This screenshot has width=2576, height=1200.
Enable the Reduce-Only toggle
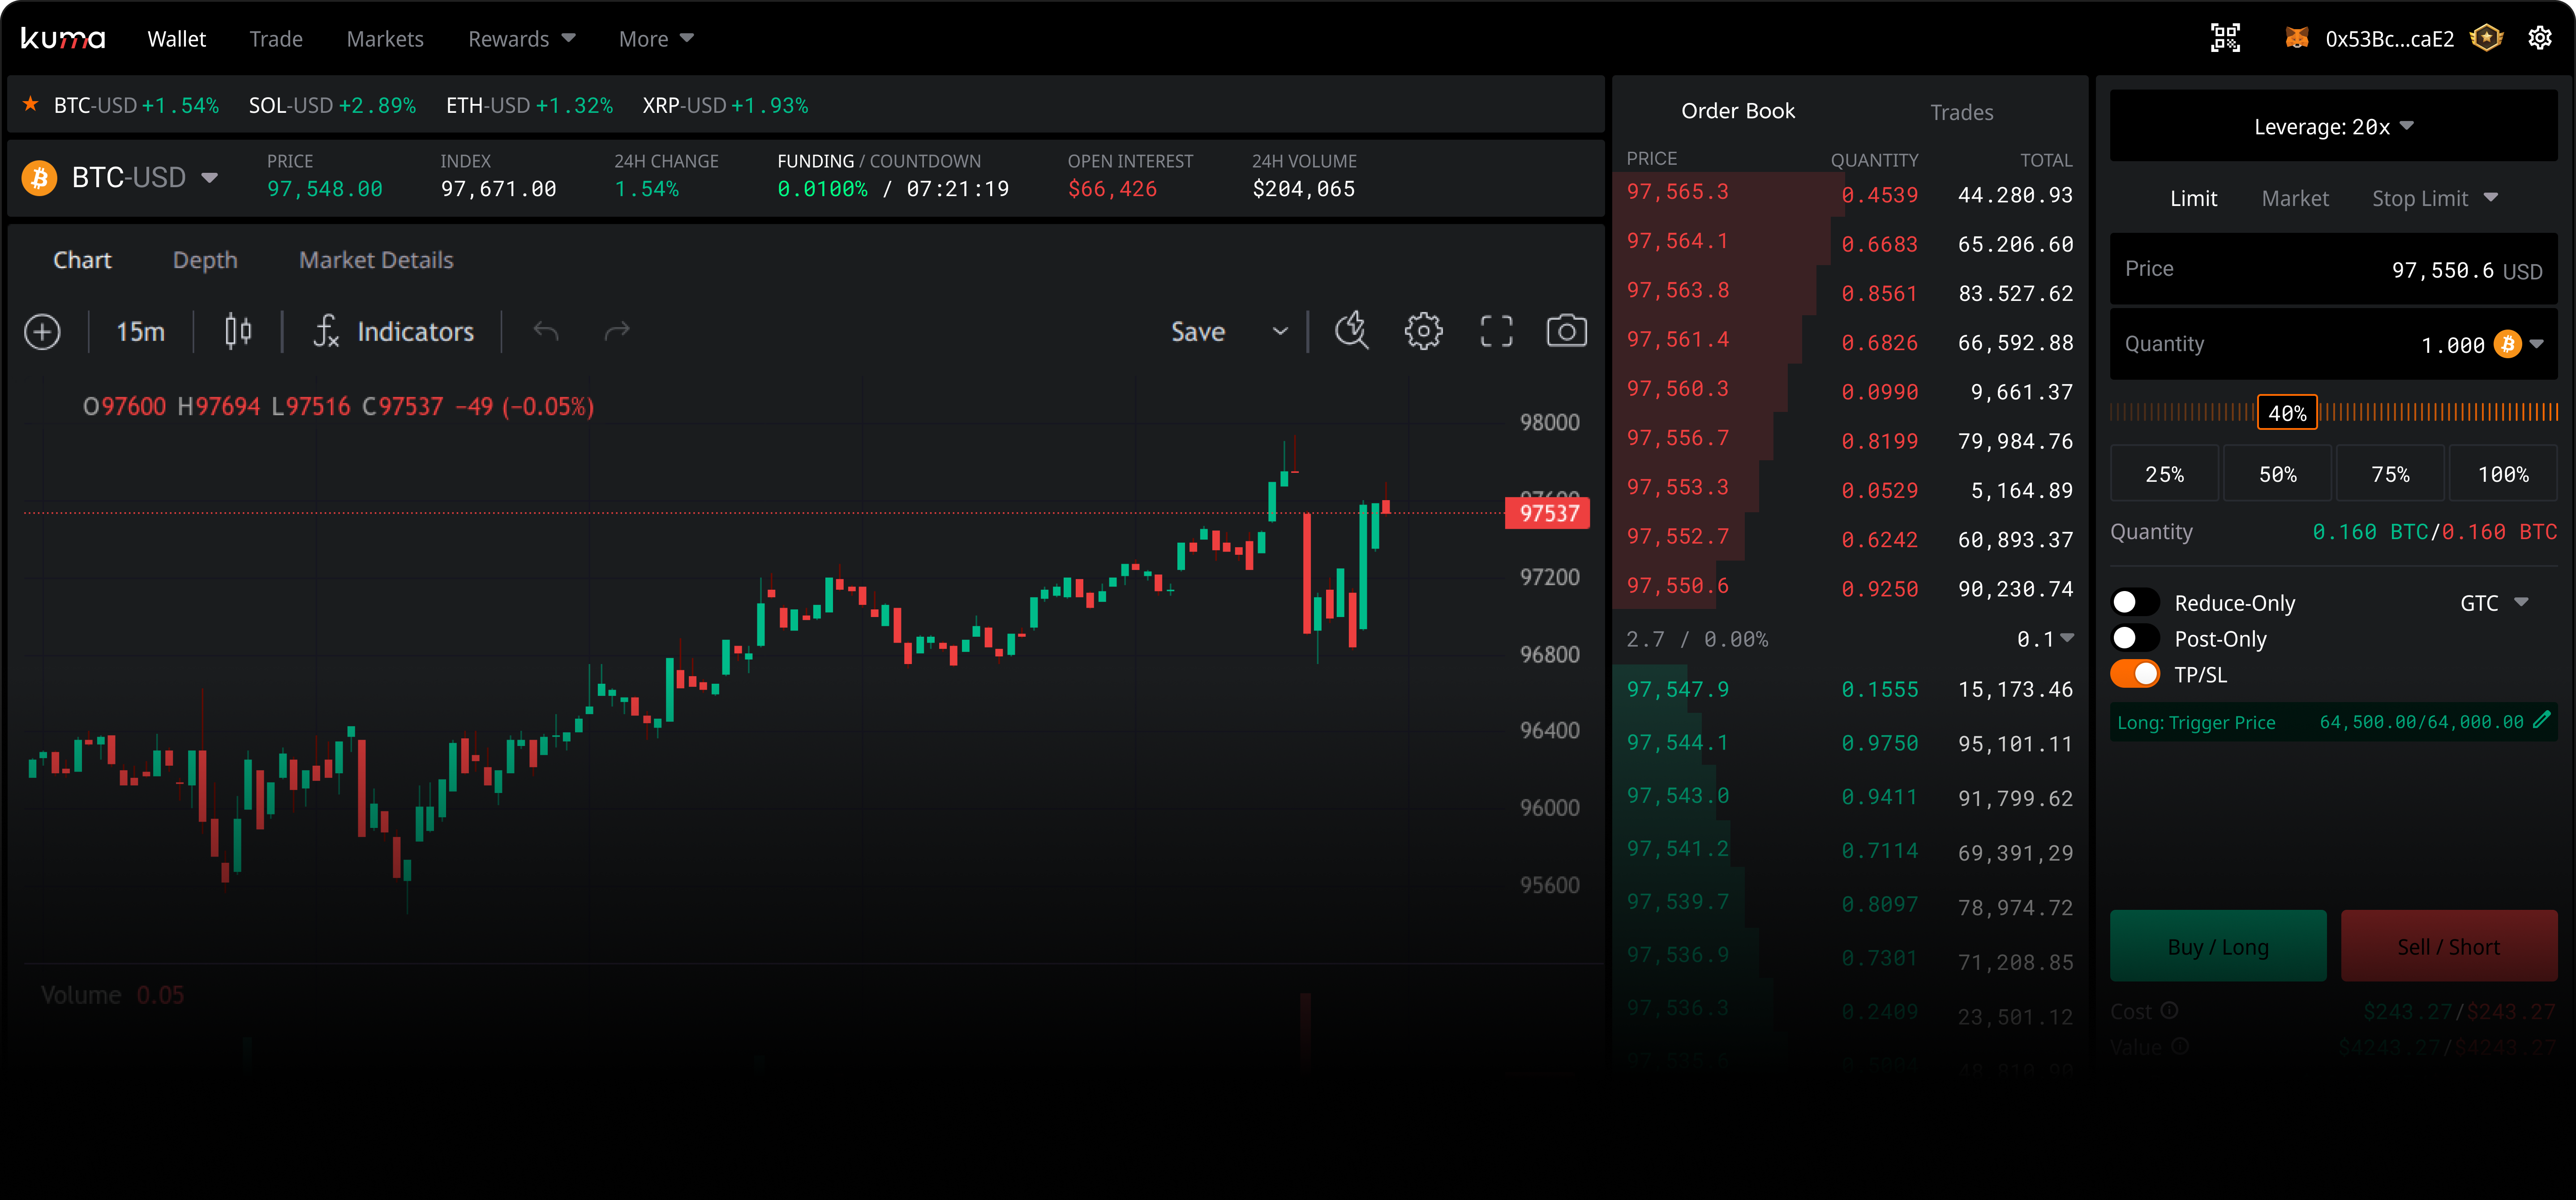[x=2135, y=602]
